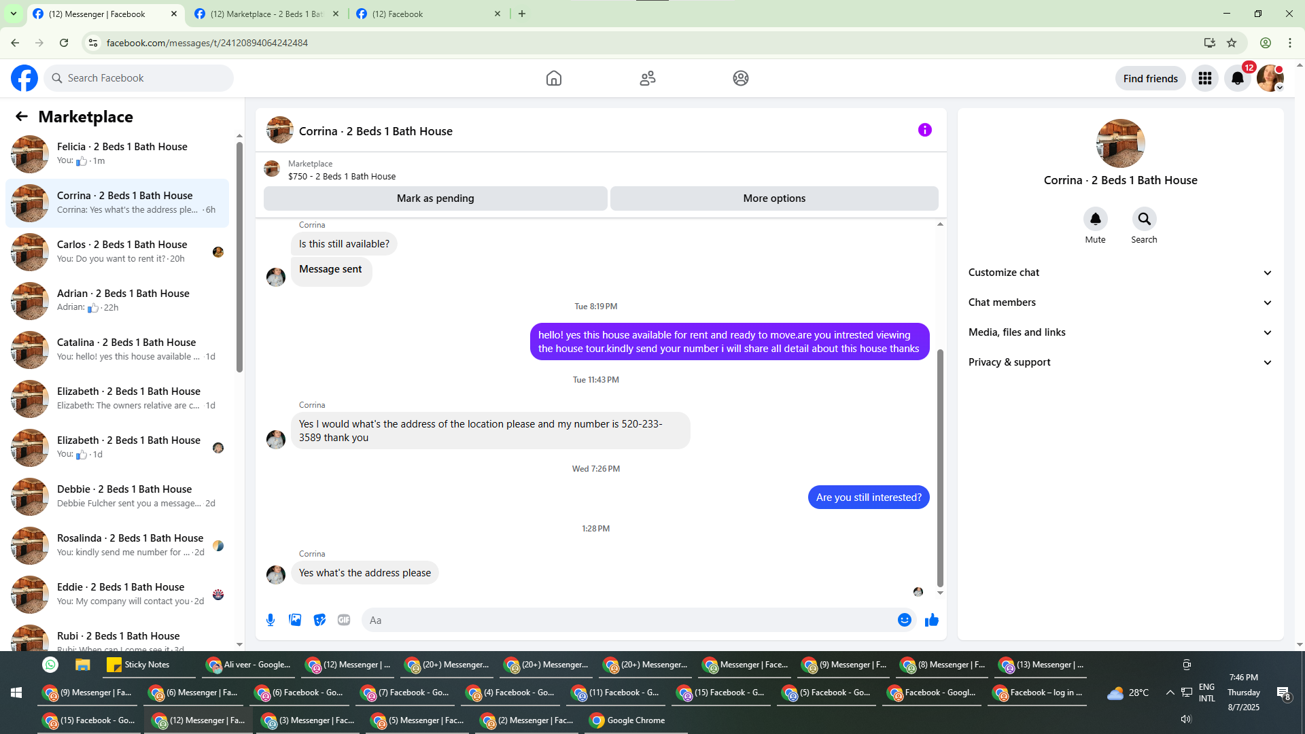Open WhatsApp from the taskbar
Screen dimensions: 1305x734
[x=50, y=665]
